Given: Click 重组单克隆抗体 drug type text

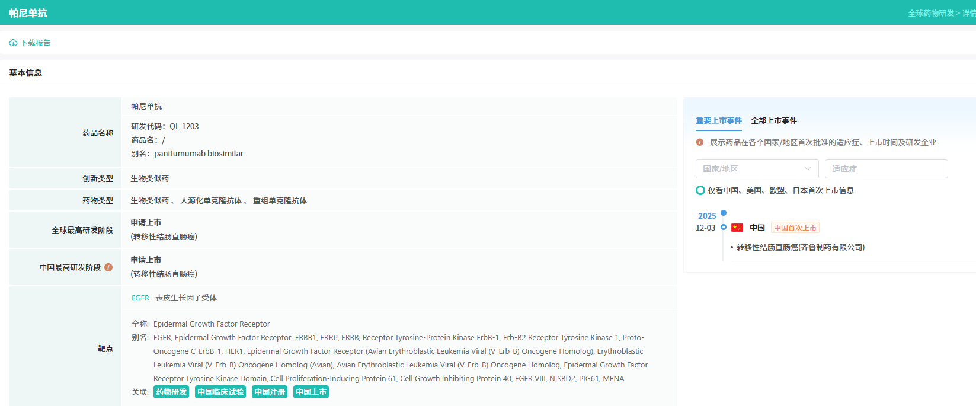Looking at the screenshot, I should coord(280,200).
